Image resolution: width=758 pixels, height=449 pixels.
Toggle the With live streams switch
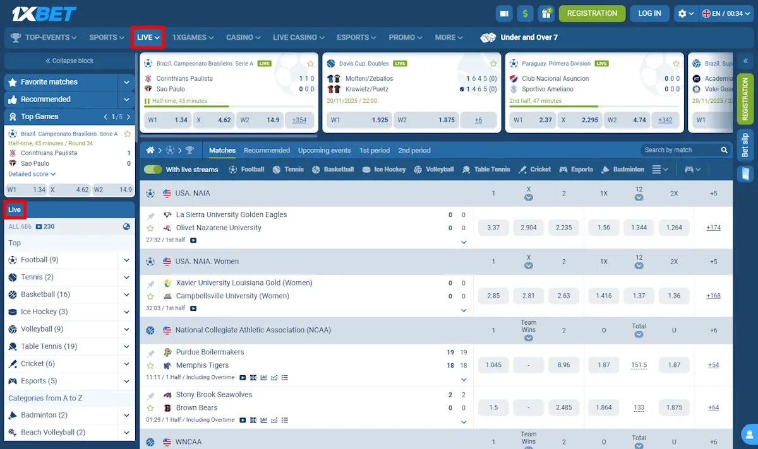point(153,170)
